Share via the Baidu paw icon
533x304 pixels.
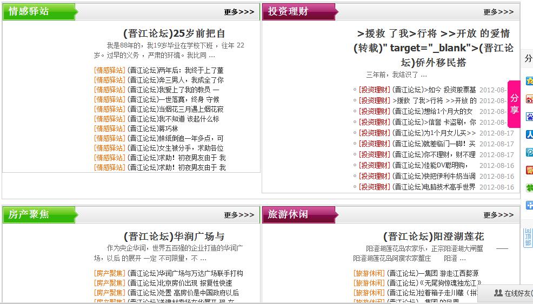530,117
